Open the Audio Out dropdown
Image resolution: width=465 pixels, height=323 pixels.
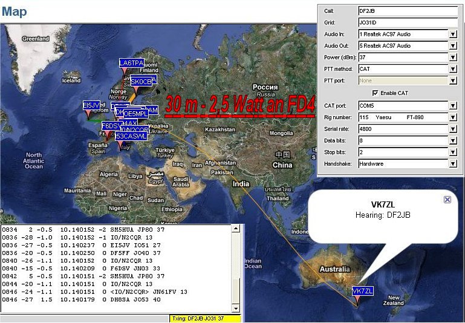point(452,46)
